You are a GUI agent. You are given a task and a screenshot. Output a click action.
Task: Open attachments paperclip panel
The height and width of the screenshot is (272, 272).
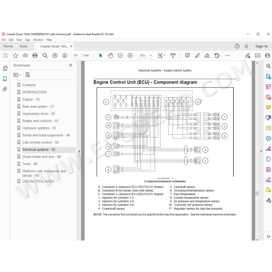coord(5,89)
